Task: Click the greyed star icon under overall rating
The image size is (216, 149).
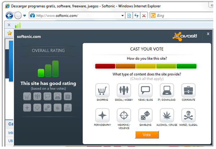Action: tap(27, 108)
